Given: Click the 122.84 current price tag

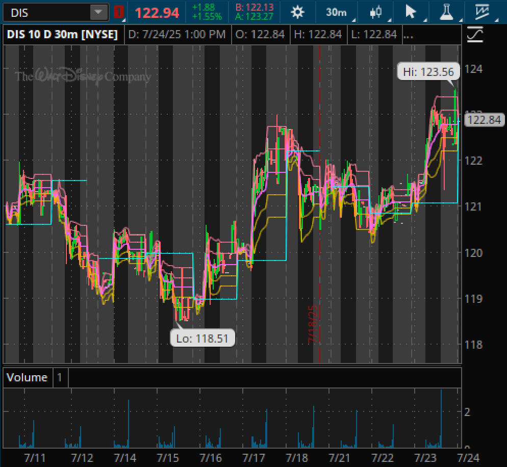Looking at the screenshot, I should click(484, 120).
